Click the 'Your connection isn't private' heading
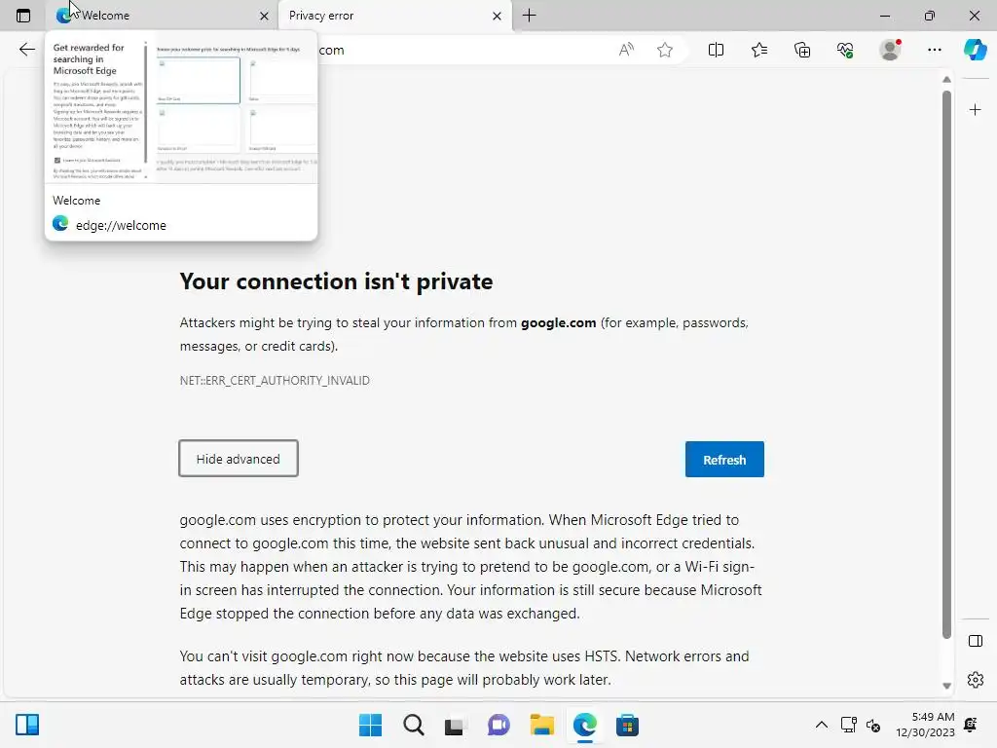Screen dimensions: 997x748 click(x=336, y=281)
